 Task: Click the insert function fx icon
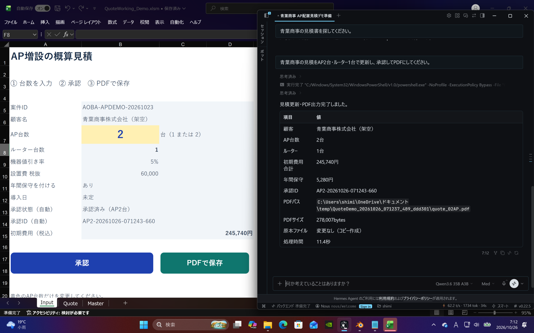point(66,34)
